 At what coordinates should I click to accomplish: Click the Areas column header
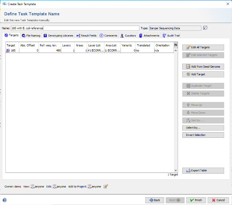pyautogui.click(x=81, y=45)
